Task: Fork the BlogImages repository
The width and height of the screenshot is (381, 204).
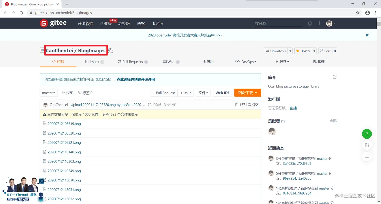Action: (x=326, y=51)
